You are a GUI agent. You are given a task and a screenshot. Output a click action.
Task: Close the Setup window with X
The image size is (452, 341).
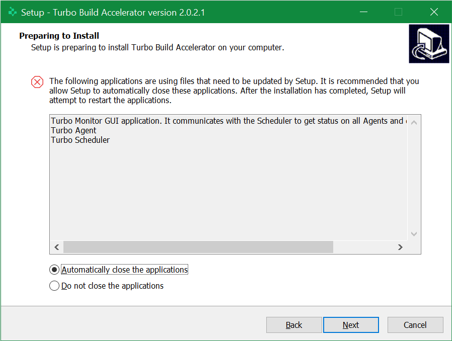pyautogui.click(x=434, y=12)
